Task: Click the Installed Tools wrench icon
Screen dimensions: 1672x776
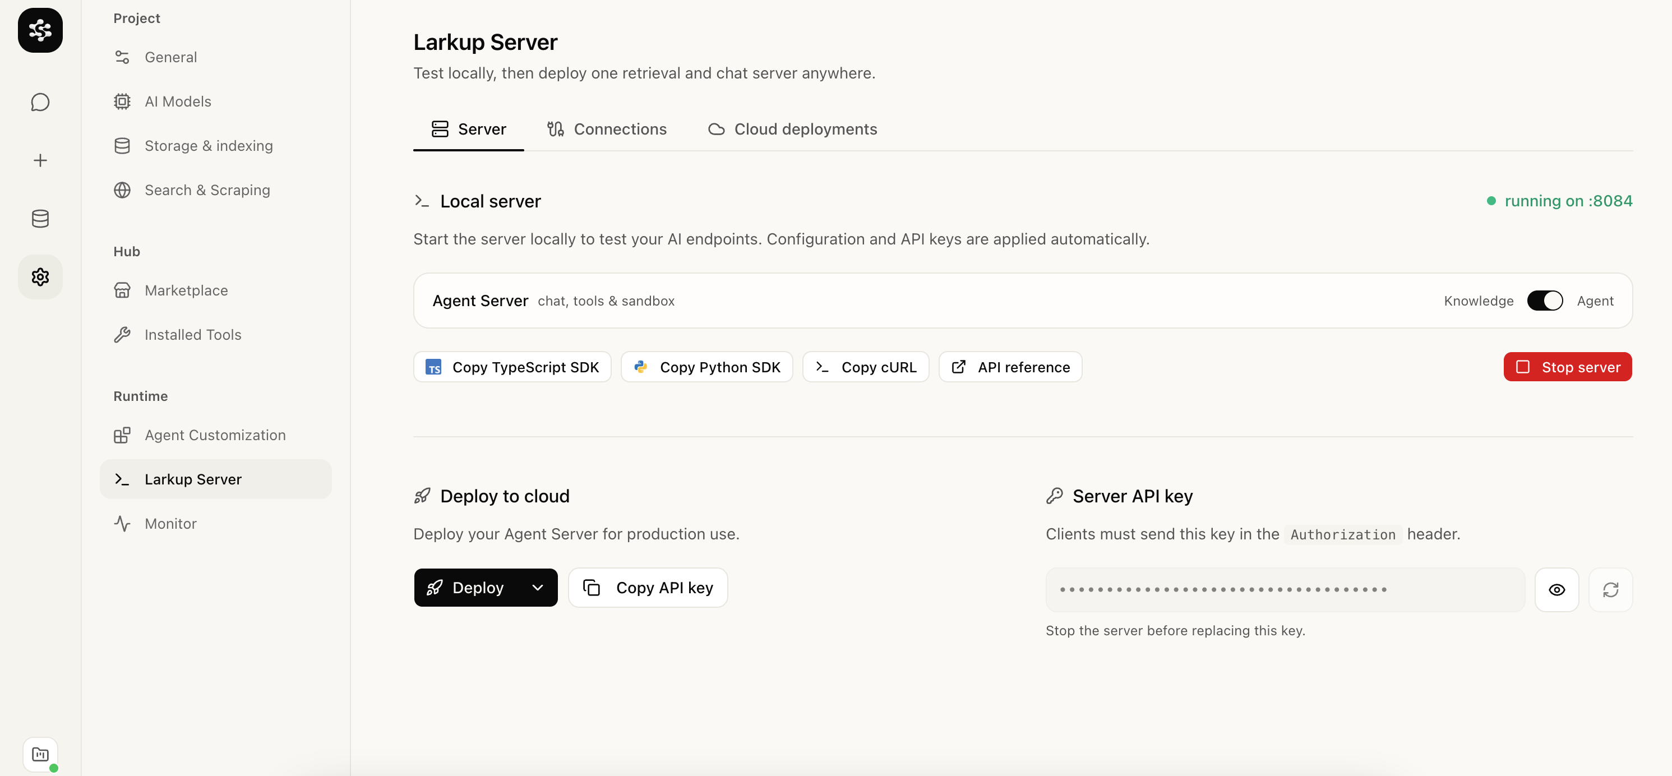Action: coord(122,335)
